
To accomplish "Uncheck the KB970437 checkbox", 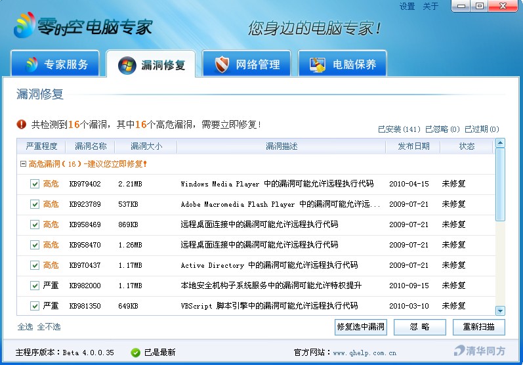I will 35,265.
